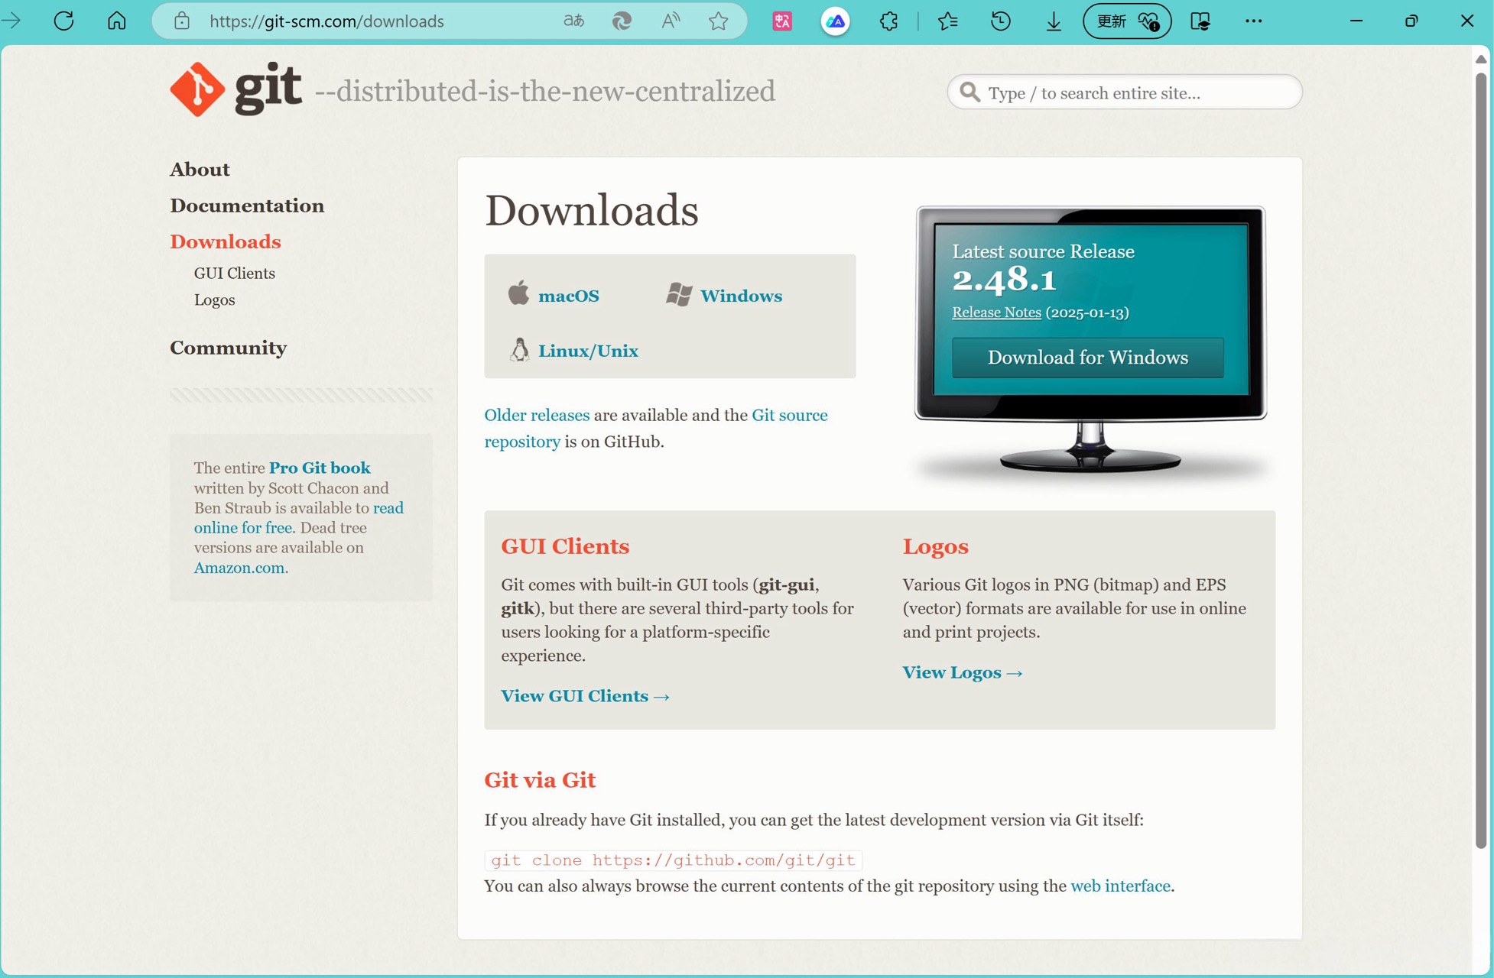Viewport: 1494px width, 978px height.
Task: Open the browser settings three-dots menu
Action: (x=1253, y=21)
